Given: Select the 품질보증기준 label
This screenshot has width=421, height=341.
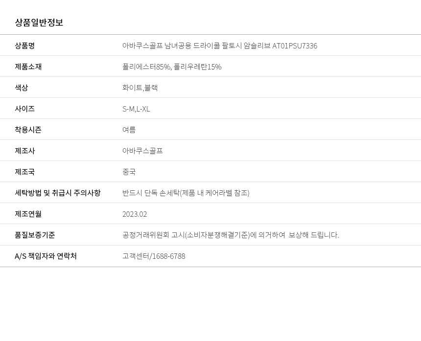Looking at the screenshot, I should point(35,235).
